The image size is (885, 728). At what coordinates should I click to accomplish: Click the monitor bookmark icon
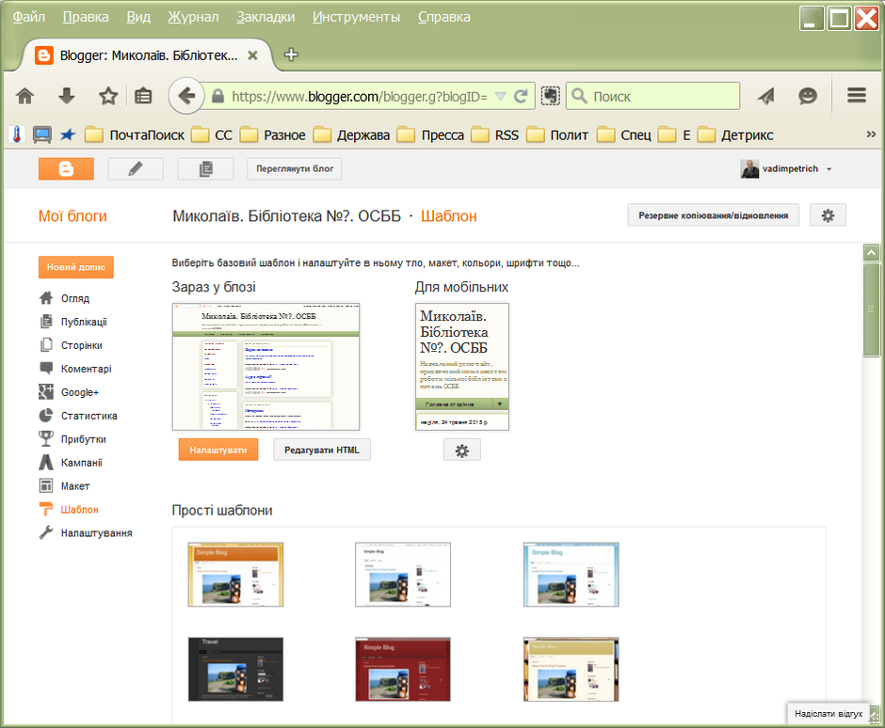(41, 135)
